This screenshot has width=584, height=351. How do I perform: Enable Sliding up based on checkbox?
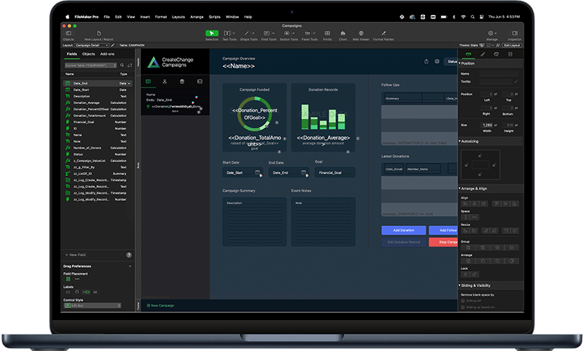[463, 307]
